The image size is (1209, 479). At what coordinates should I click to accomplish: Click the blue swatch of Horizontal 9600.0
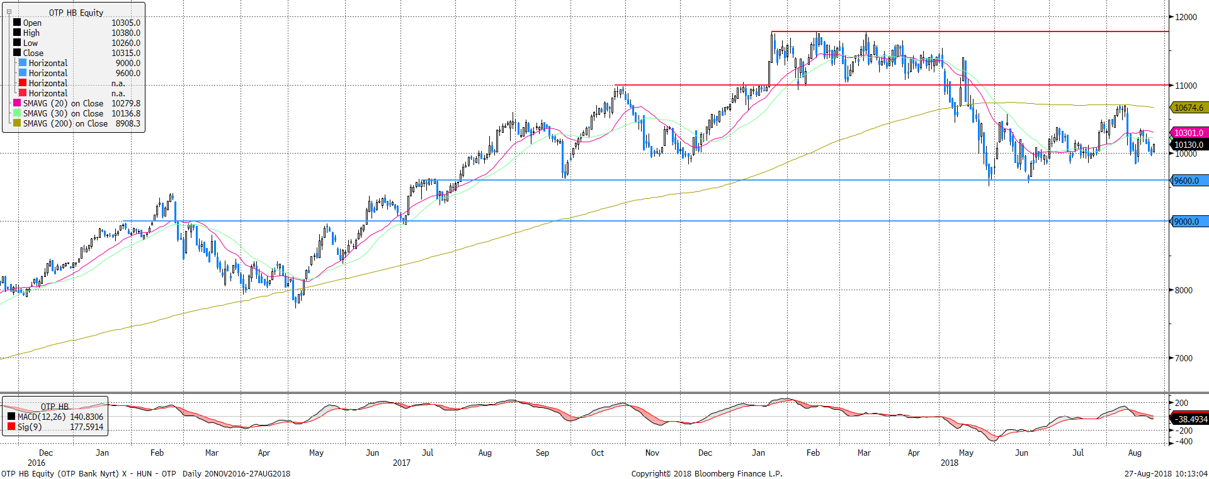point(23,72)
